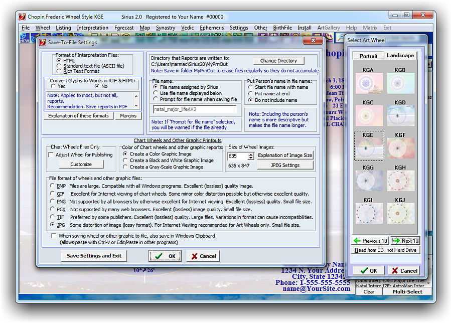The image size is (451, 323).
Task: Switch to the Portrait tab
Action: 368,56
